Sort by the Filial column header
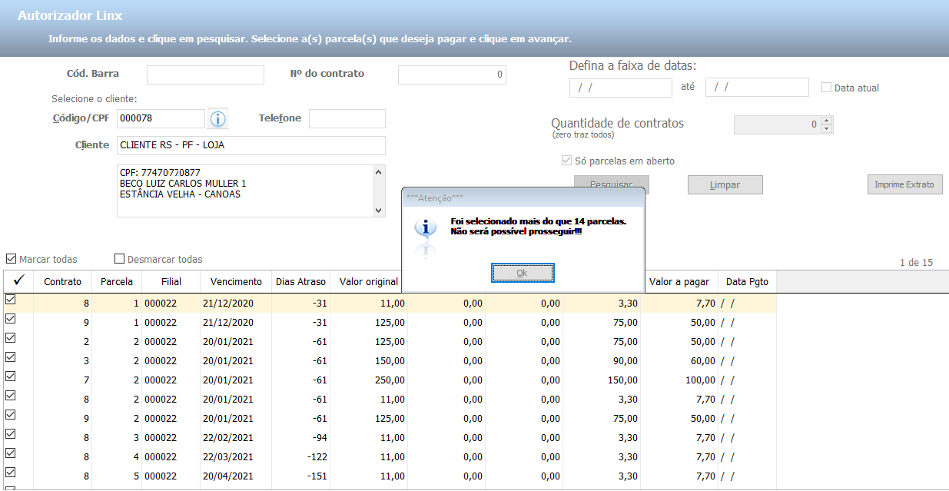 point(171,281)
